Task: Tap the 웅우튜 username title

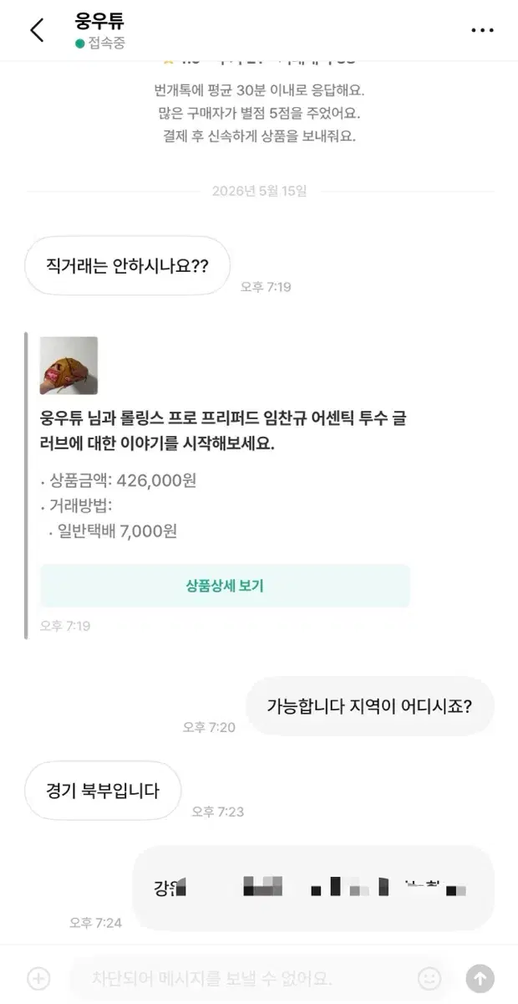Action: tap(99, 21)
